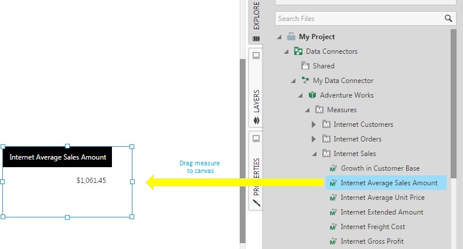Click the magnifier icon in Search Files

[x=448, y=19]
